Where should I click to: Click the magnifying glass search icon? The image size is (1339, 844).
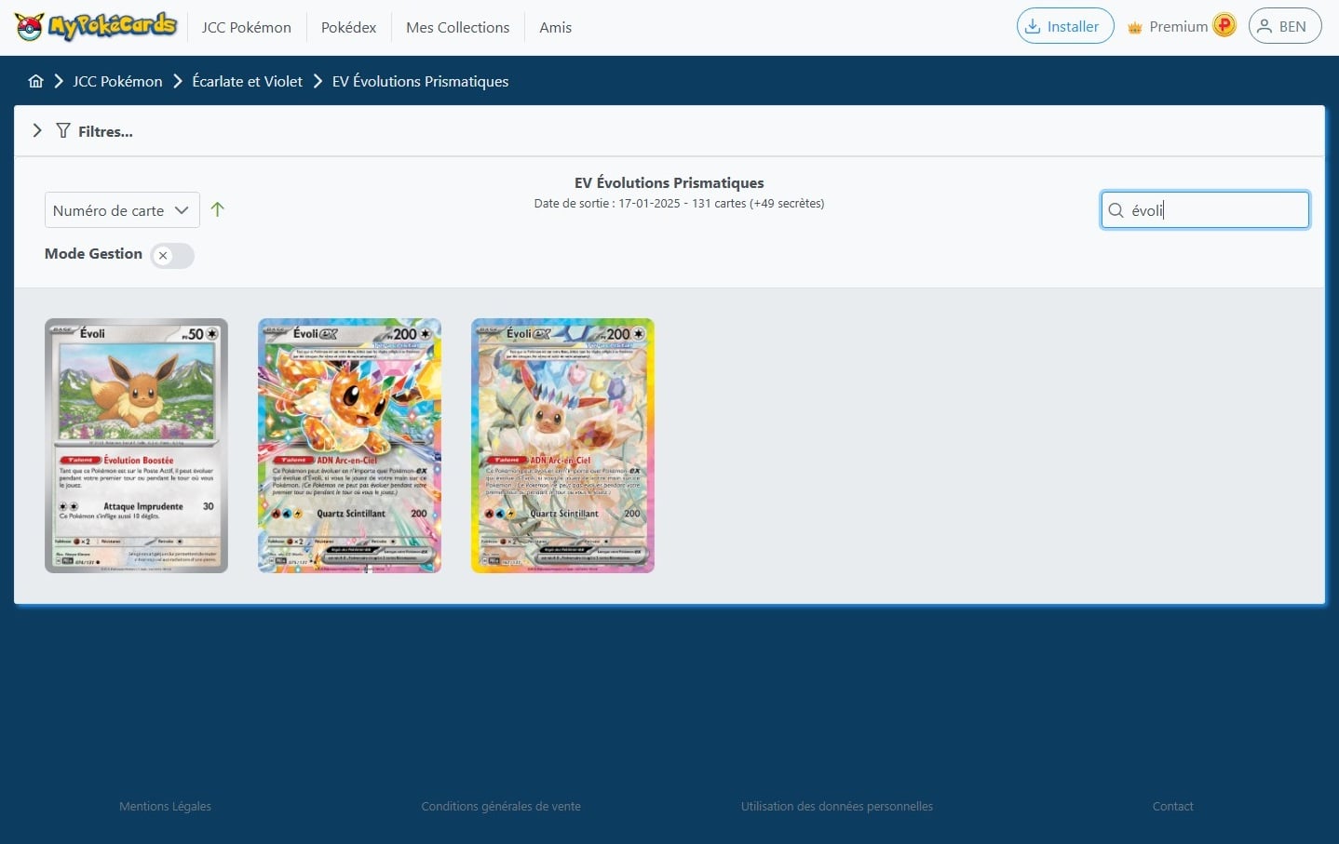pyautogui.click(x=1116, y=210)
